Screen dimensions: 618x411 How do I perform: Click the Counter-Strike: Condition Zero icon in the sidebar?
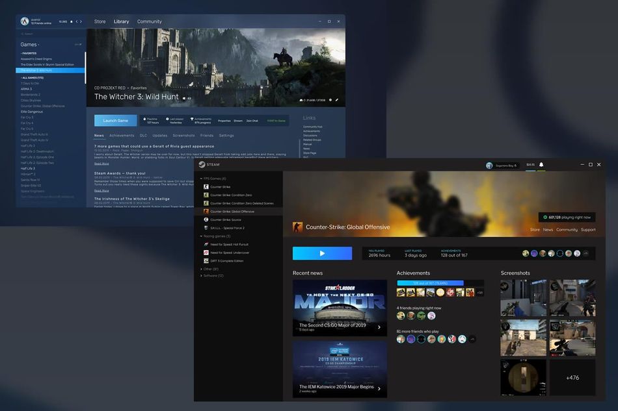(x=206, y=195)
